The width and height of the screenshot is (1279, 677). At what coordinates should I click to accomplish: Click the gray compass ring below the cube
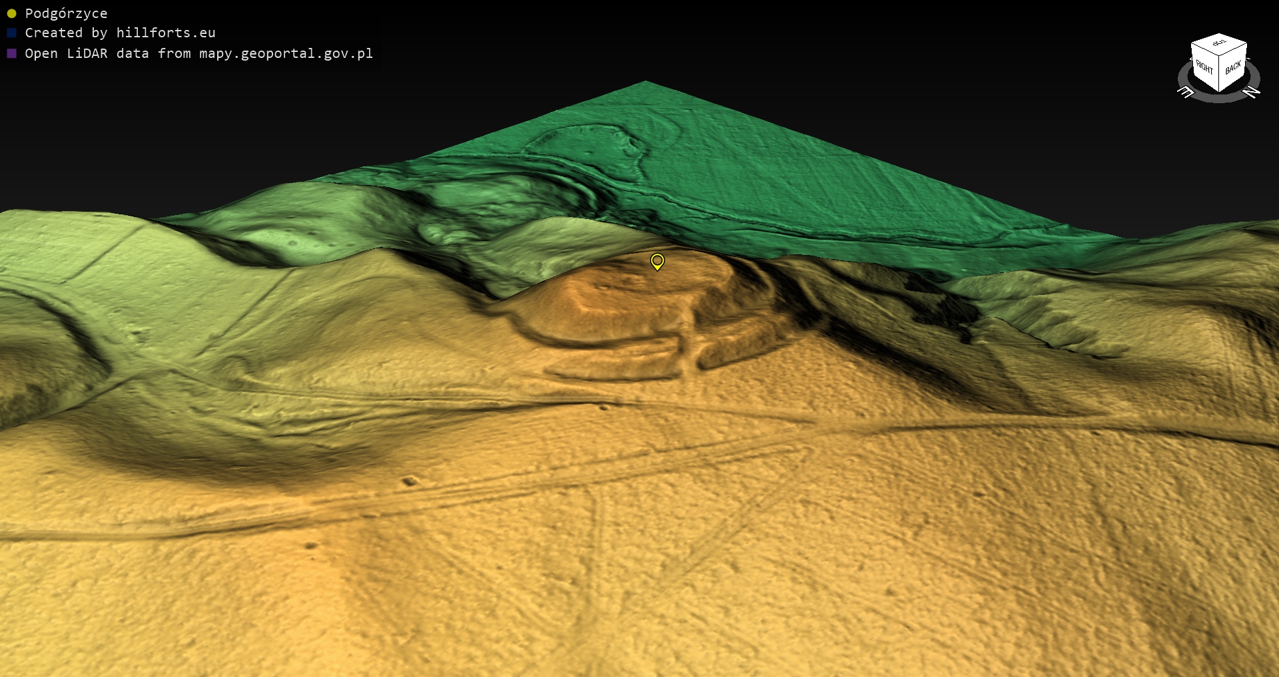[x=1219, y=99]
